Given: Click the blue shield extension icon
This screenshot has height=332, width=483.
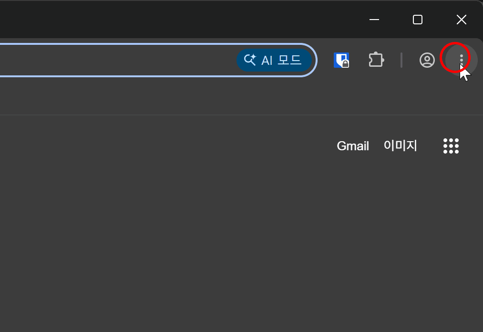Looking at the screenshot, I should point(341,60).
